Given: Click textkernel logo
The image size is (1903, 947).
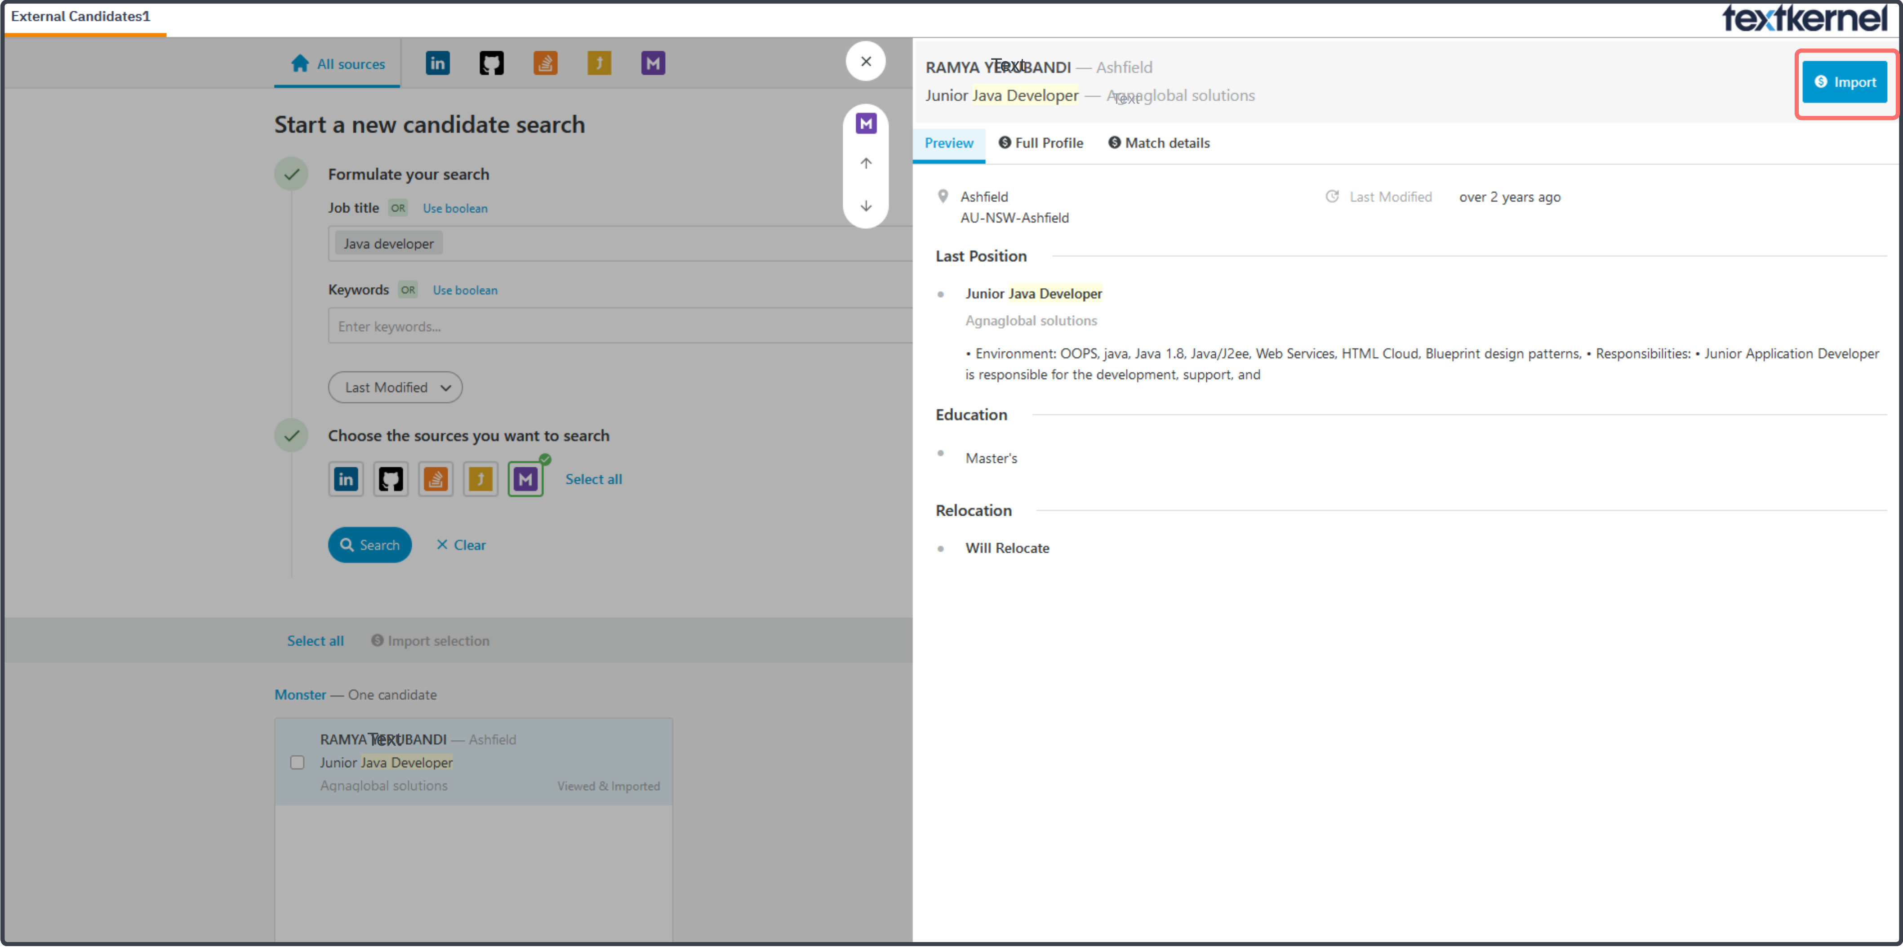Looking at the screenshot, I should pyautogui.click(x=1805, y=18).
